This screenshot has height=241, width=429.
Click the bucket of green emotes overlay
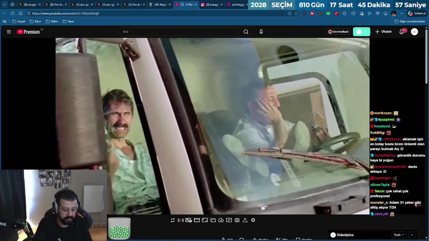(x=119, y=228)
